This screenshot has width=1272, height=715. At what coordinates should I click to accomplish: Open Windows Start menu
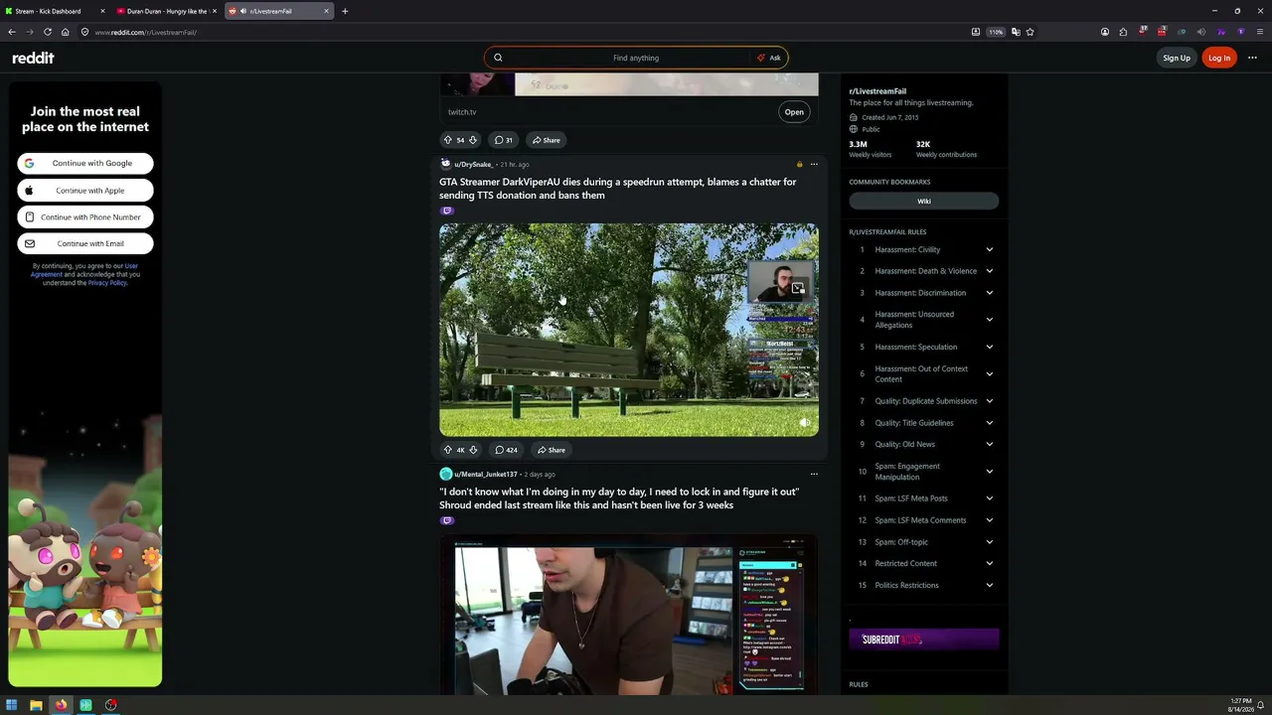click(x=12, y=705)
